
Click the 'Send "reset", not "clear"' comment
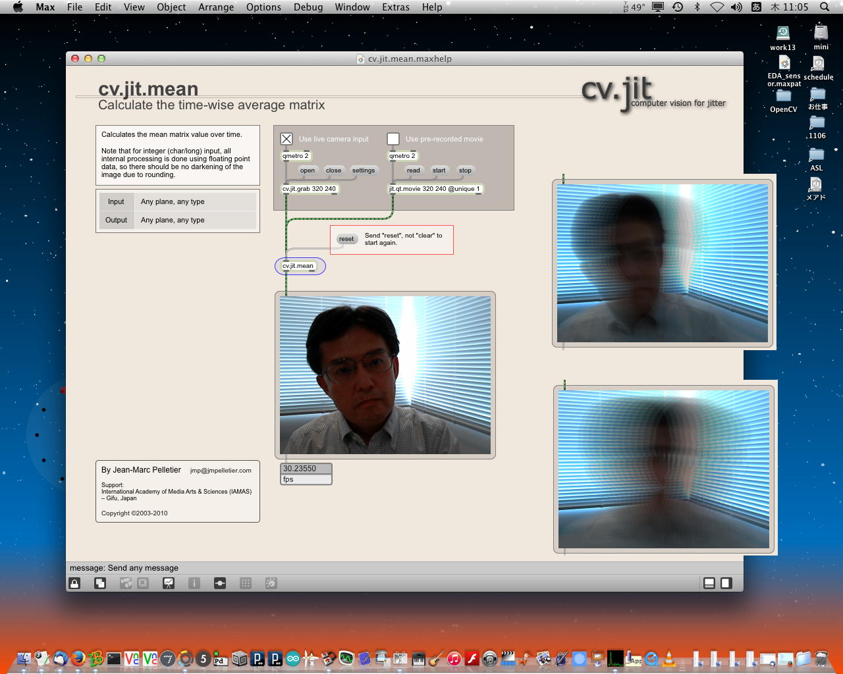[404, 239]
